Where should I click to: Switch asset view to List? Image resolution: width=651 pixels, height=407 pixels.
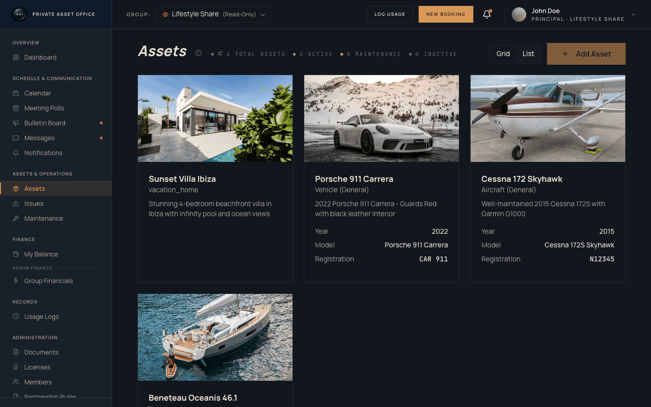[528, 54]
